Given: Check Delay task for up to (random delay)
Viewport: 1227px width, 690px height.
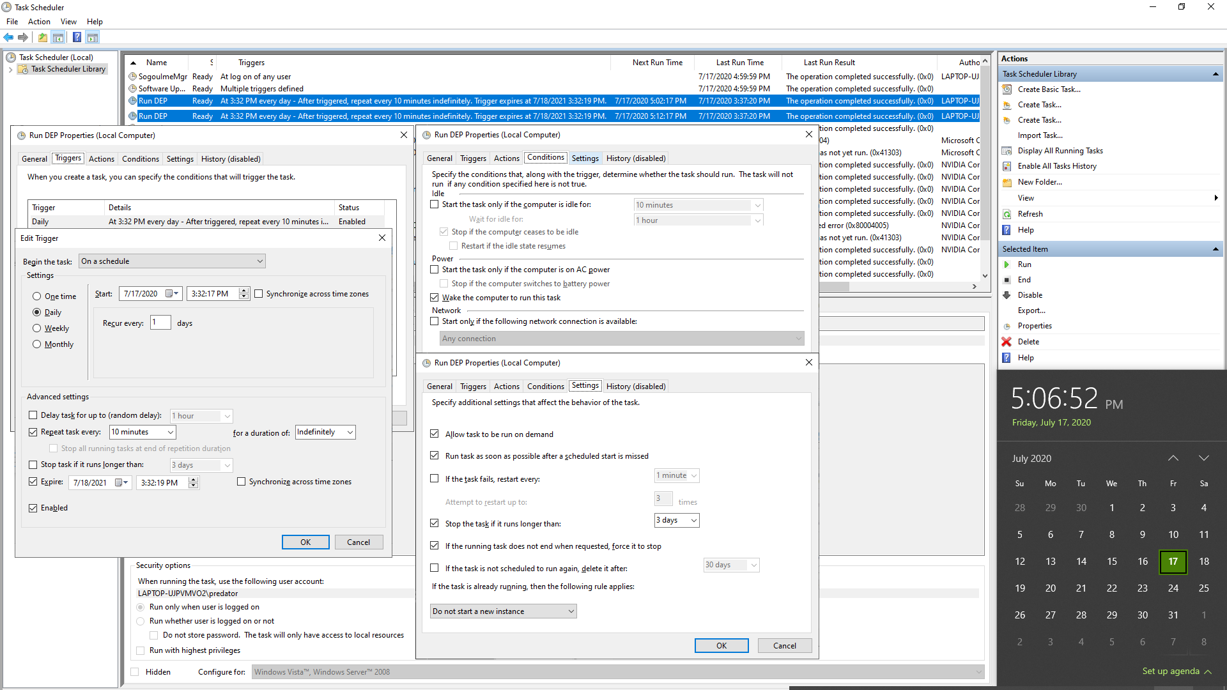Looking at the screenshot, I should pos(33,415).
